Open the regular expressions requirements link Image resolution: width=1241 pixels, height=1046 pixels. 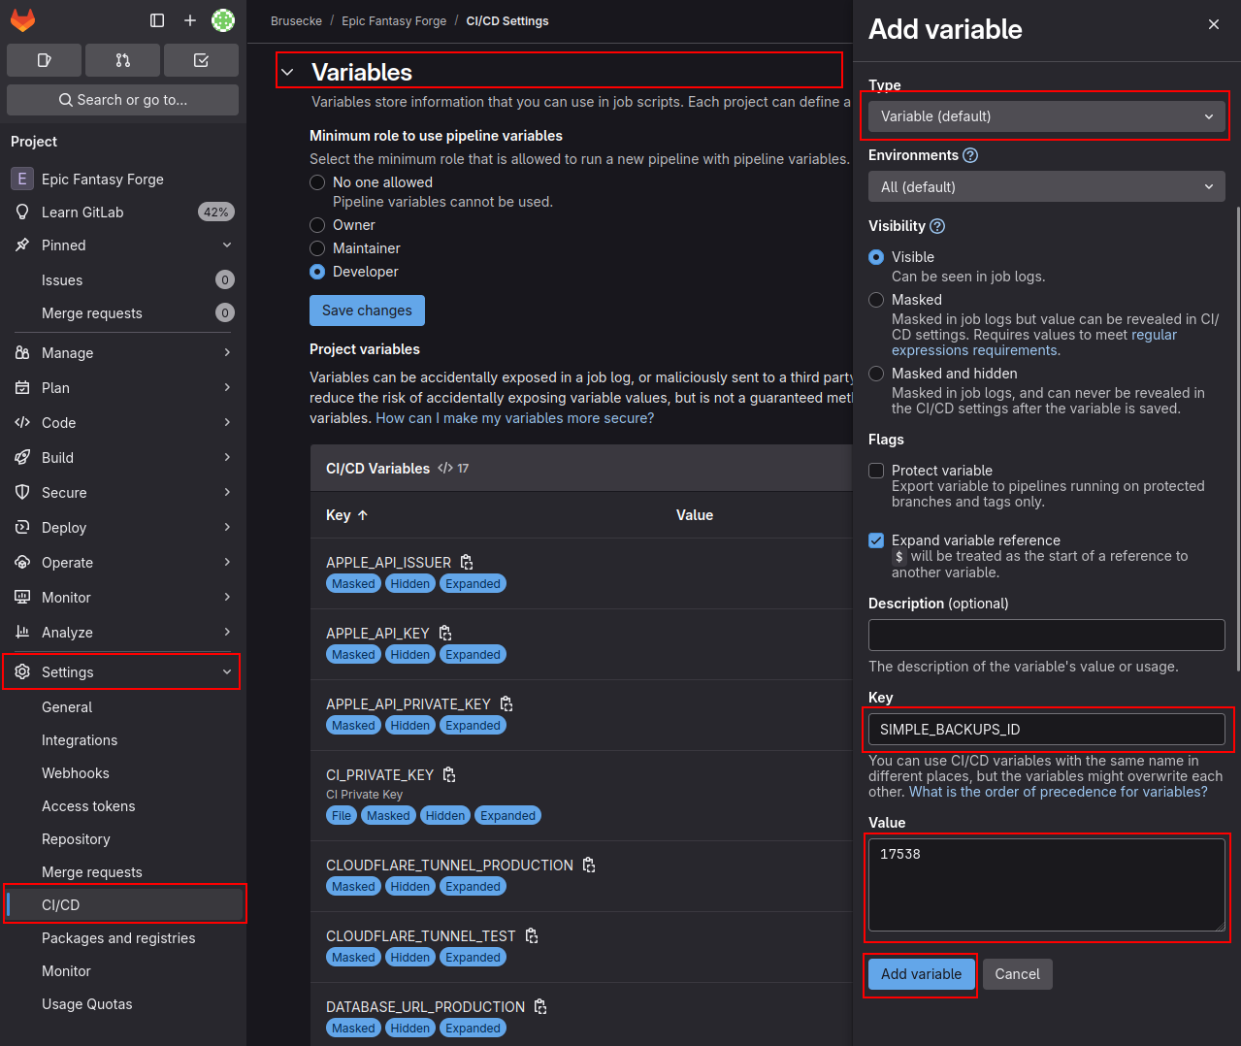pos(1034,343)
